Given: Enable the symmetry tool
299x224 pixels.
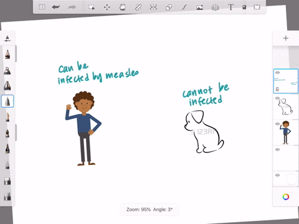Looking at the screenshot, I should click(x=153, y=7).
